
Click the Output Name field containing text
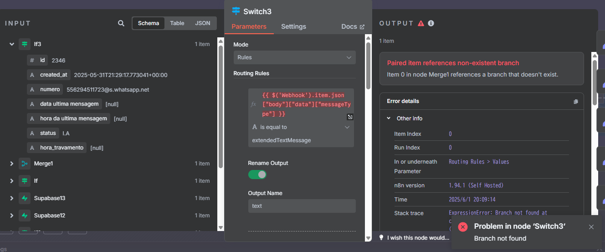pyautogui.click(x=302, y=206)
